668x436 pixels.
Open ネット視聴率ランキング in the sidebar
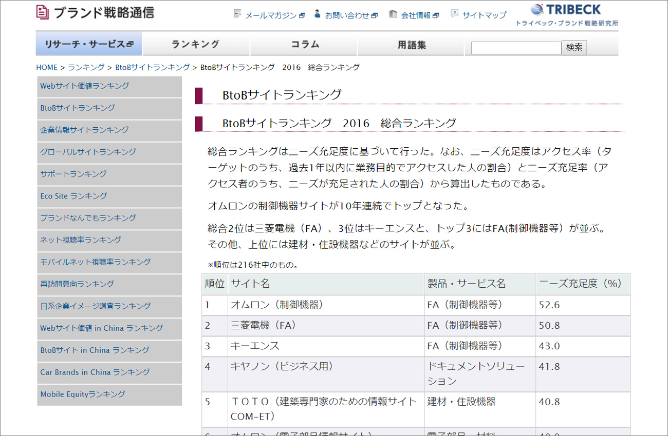point(109,241)
